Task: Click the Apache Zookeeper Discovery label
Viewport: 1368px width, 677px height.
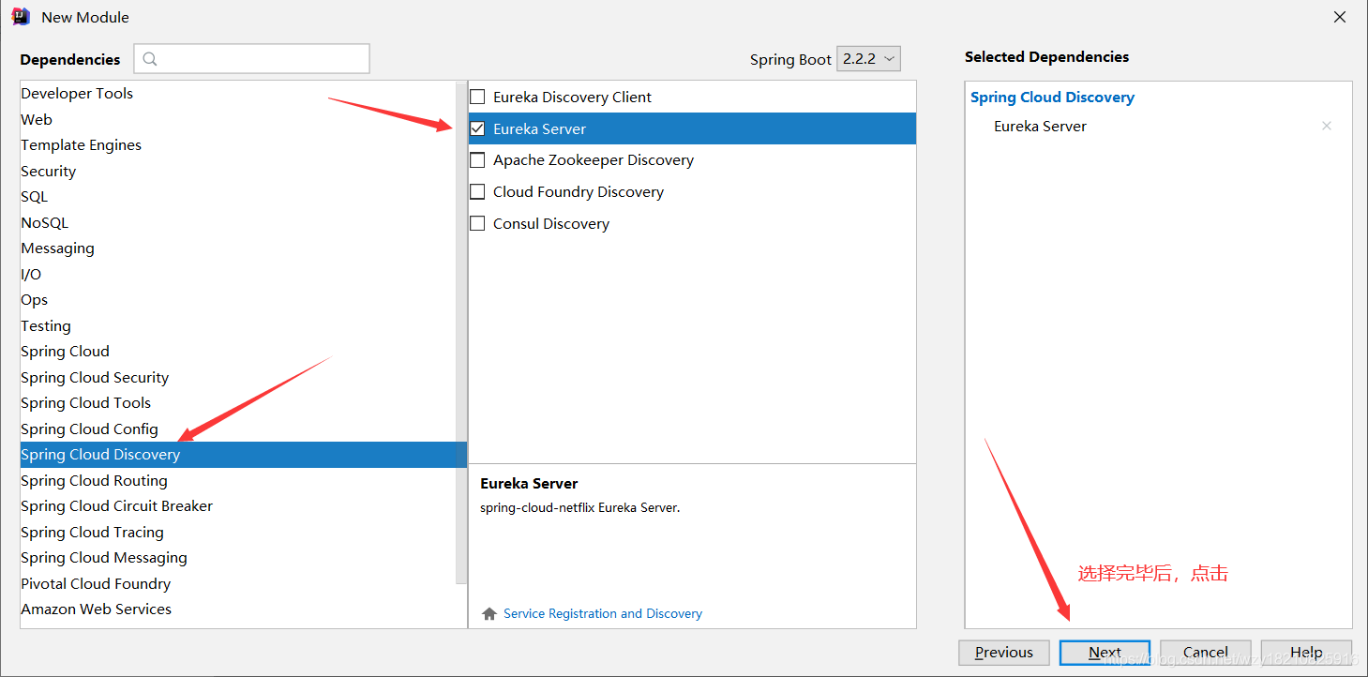Action: pyautogui.click(x=594, y=160)
